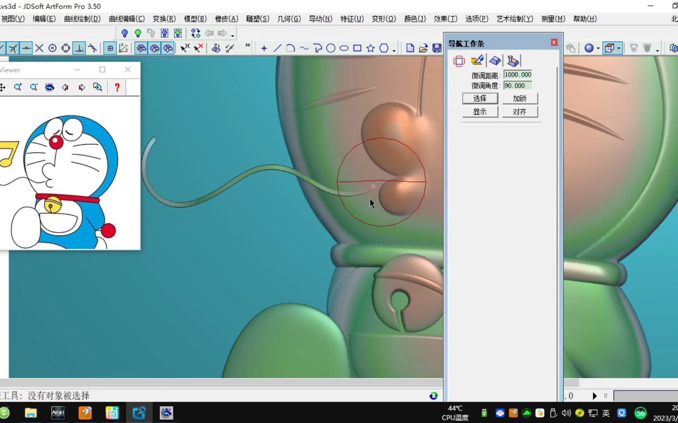Toggle the center point snap button
678x423 pixels.
click(53, 48)
